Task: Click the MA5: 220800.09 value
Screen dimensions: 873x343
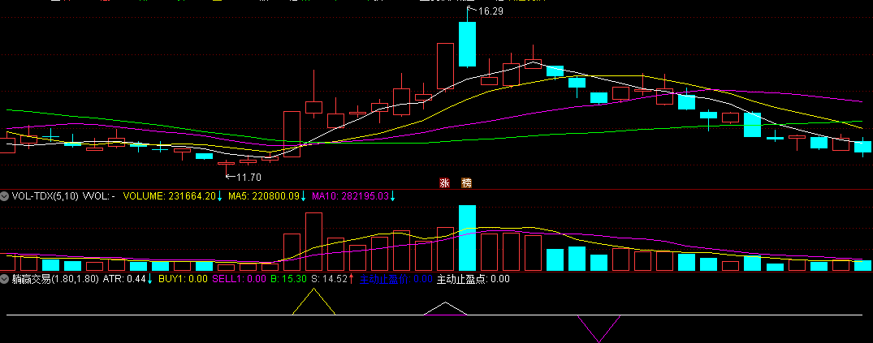Action: pyautogui.click(x=264, y=195)
